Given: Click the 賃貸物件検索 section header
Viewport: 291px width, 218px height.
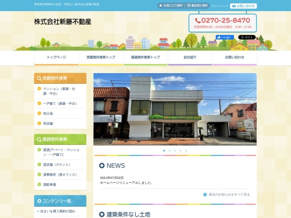Looking at the screenshot, I should [60, 140].
